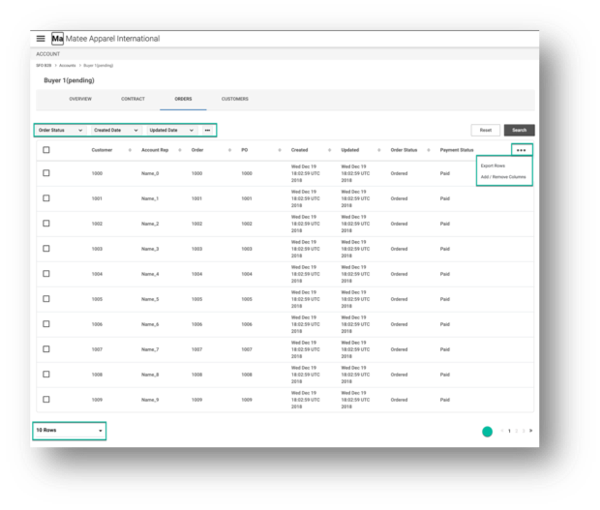The width and height of the screenshot is (600, 510).
Task: Choose Add / Remove Columns option
Action: pos(503,177)
